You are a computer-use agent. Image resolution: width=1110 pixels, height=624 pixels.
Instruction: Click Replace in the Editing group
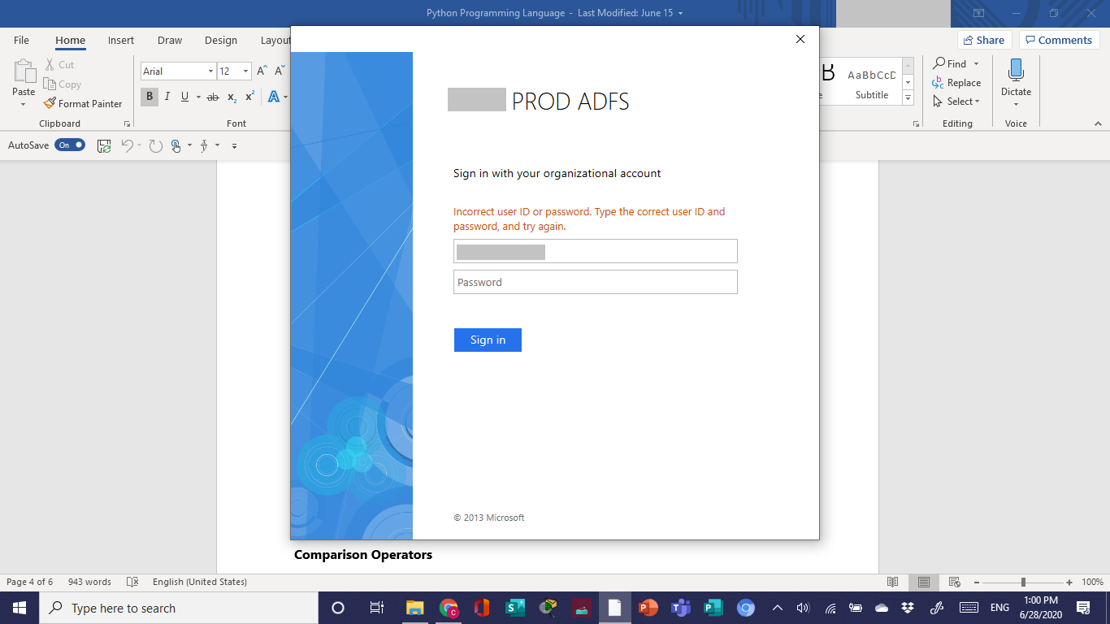point(956,83)
